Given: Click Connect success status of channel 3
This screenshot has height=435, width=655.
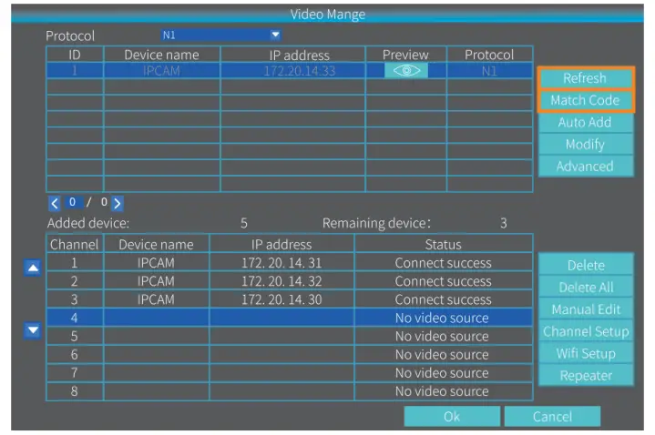Looking at the screenshot, I should 444,299.
